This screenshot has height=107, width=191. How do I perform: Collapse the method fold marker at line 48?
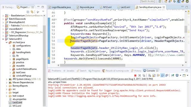(56, 19)
